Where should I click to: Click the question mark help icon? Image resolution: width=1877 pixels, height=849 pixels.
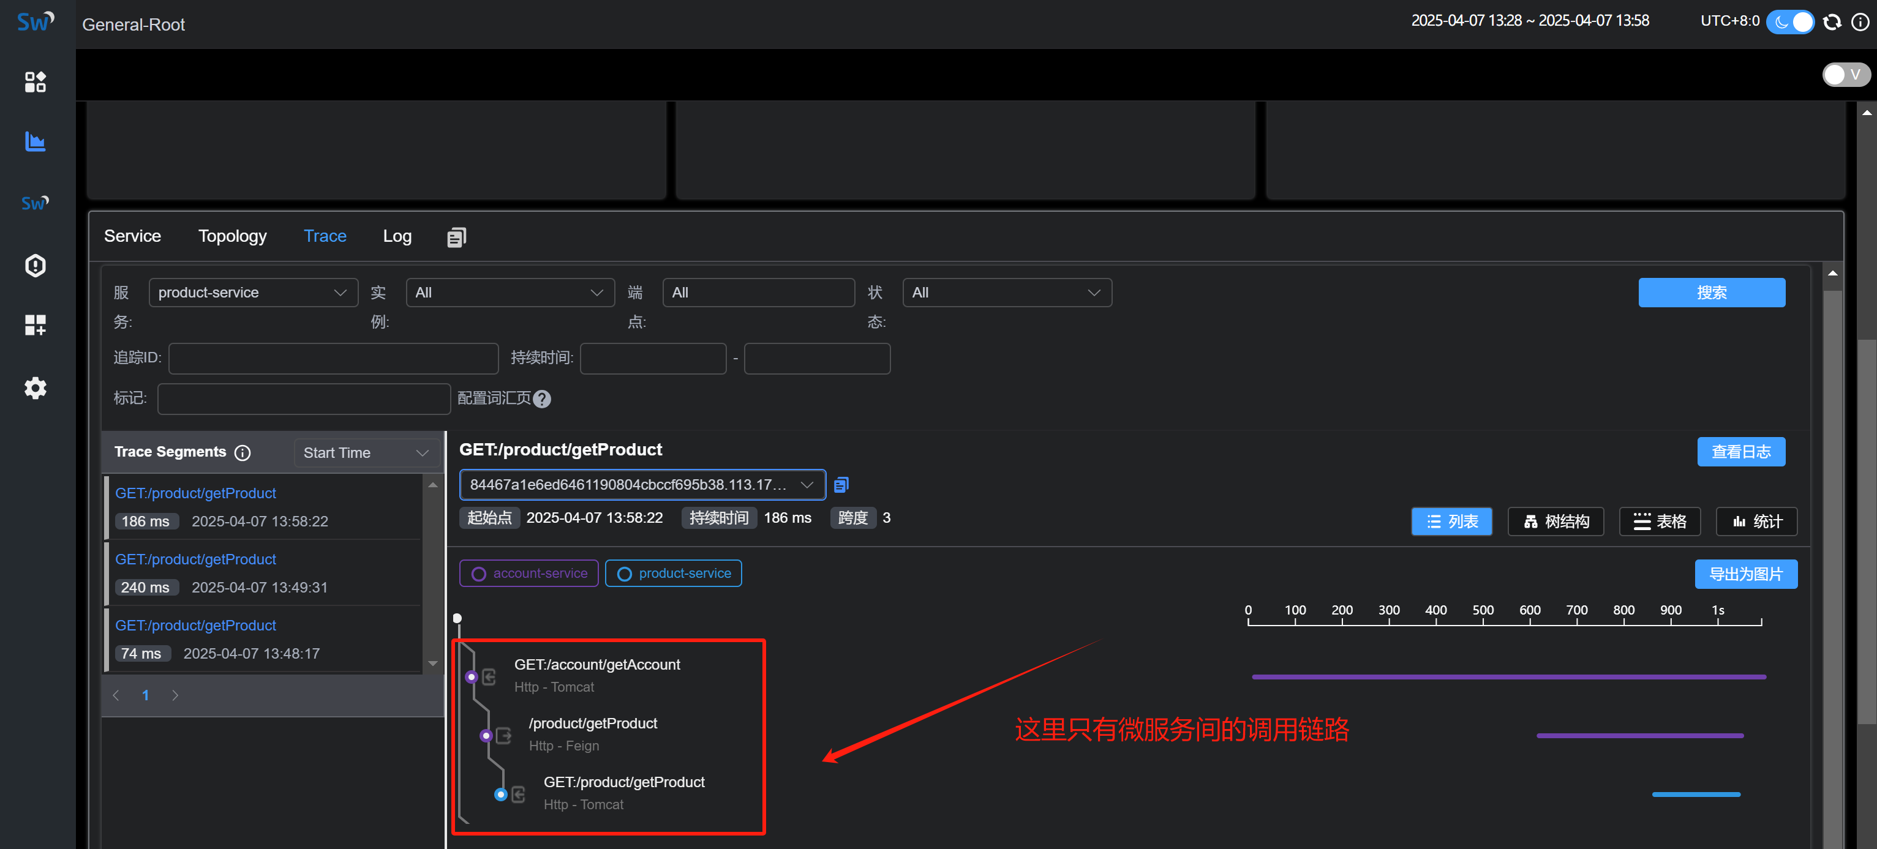(541, 399)
